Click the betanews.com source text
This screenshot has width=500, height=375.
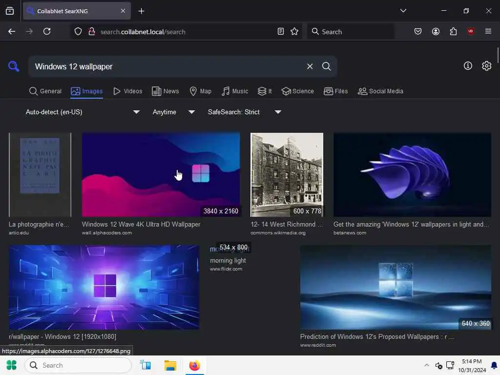pyautogui.click(x=350, y=233)
